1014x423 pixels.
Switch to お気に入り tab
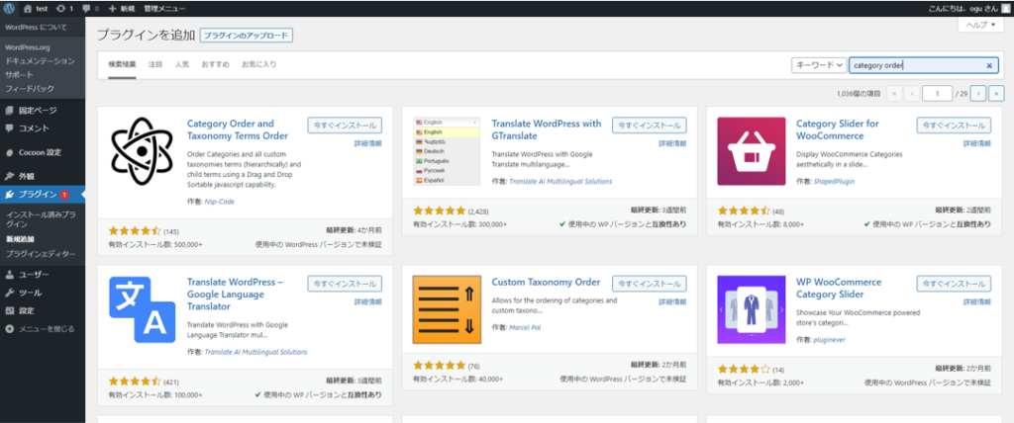click(258, 64)
